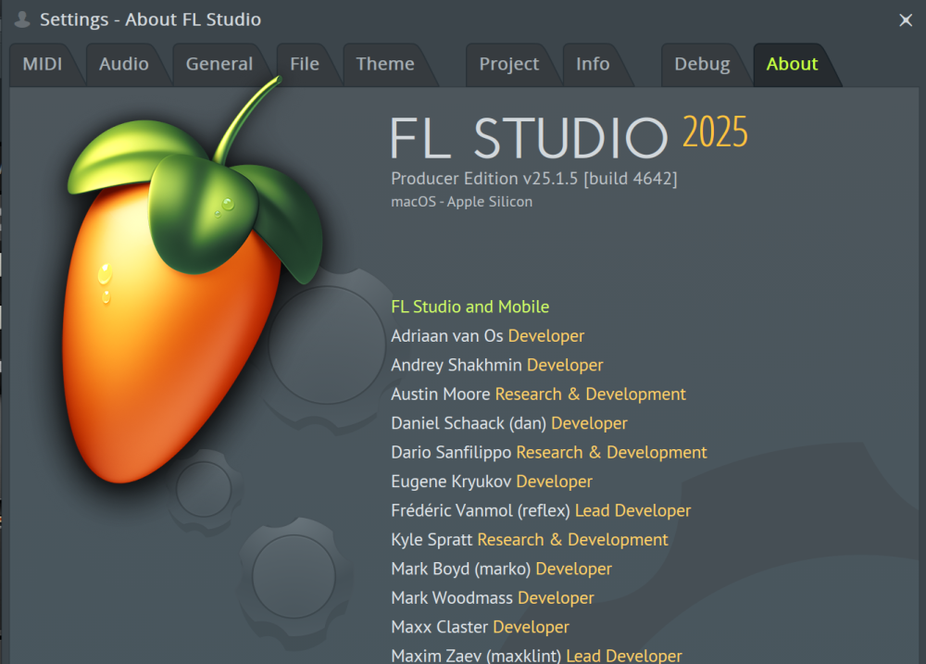Click the Maxx Claster Developer credit
The image size is (926, 664).
480,627
